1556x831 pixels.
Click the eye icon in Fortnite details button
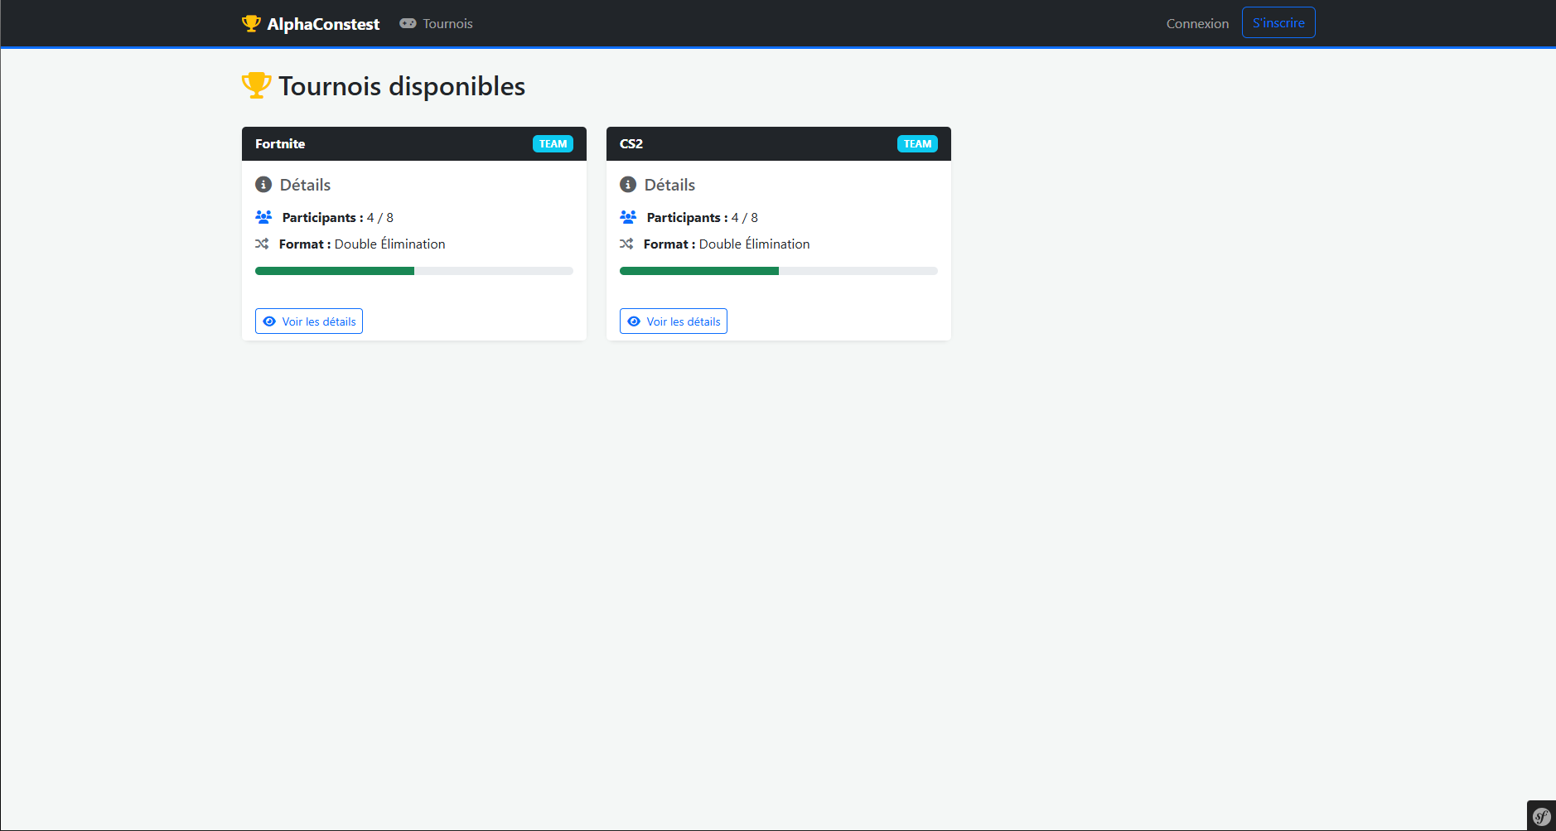[x=269, y=321]
